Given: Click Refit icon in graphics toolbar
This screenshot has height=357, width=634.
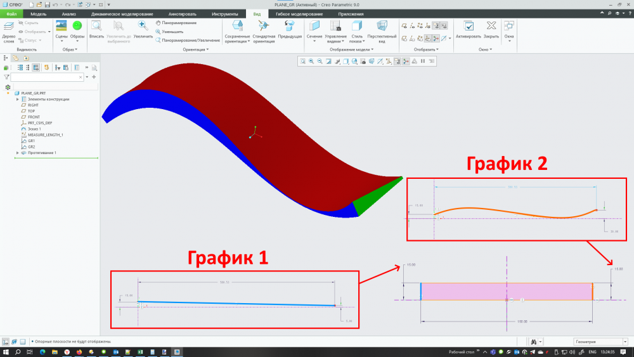Looking at the screenshot, I should (x=302, y=61).
